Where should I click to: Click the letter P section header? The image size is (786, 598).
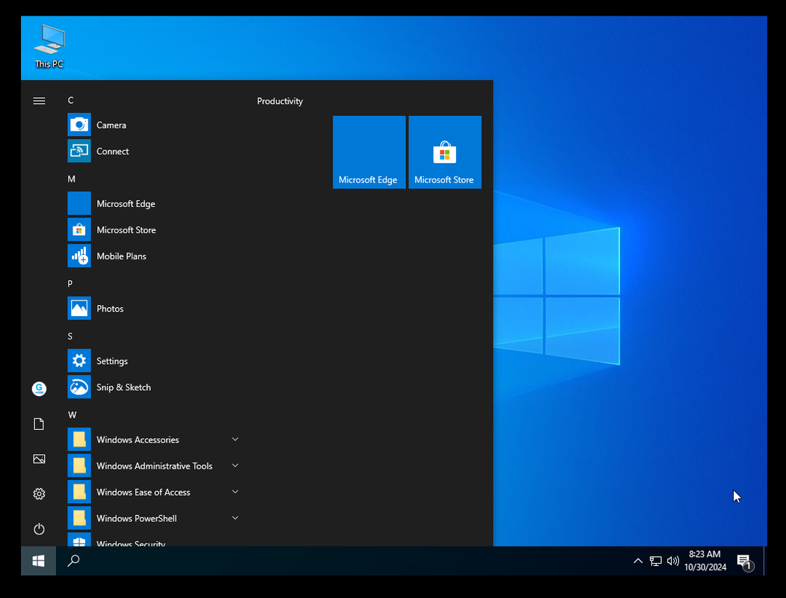70,283
